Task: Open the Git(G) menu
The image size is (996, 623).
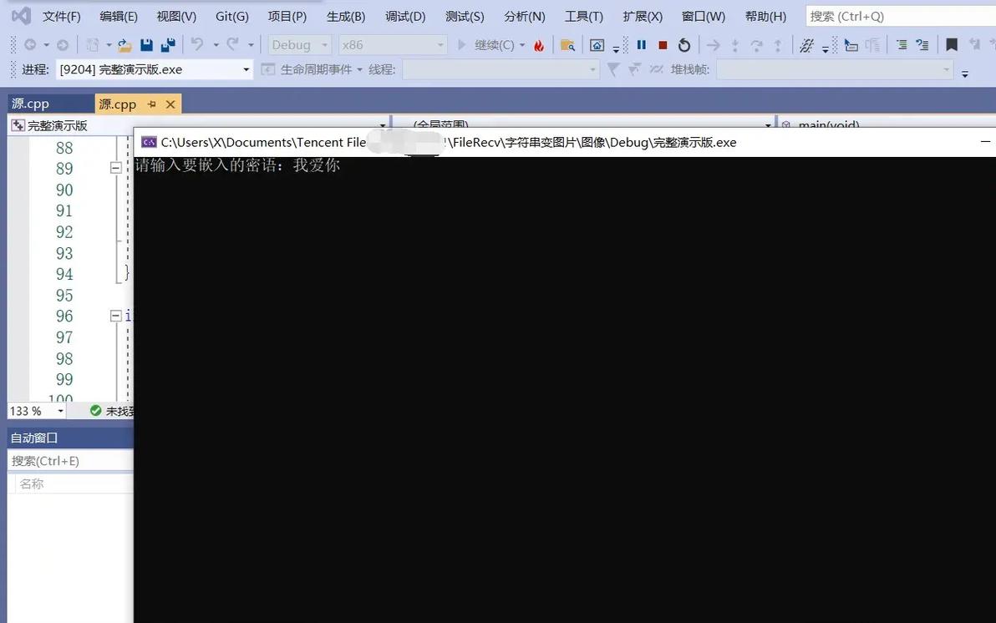Action: click(231, 17)
